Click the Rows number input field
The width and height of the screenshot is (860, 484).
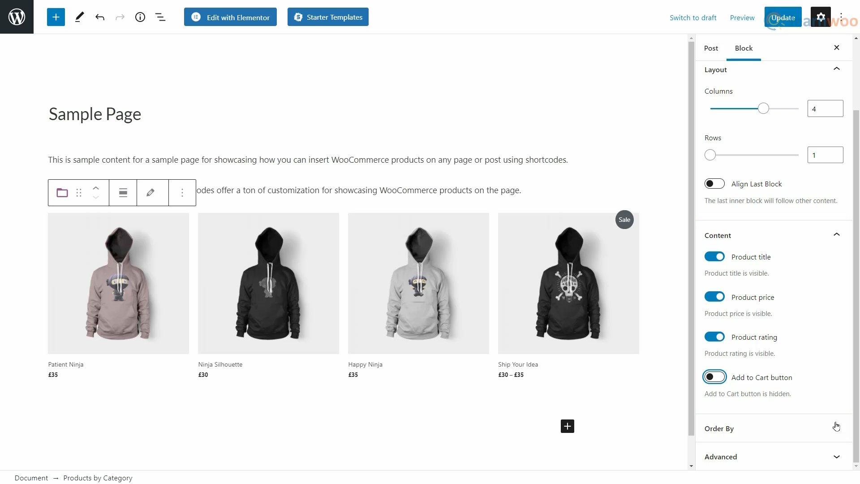tap(825, 155)
